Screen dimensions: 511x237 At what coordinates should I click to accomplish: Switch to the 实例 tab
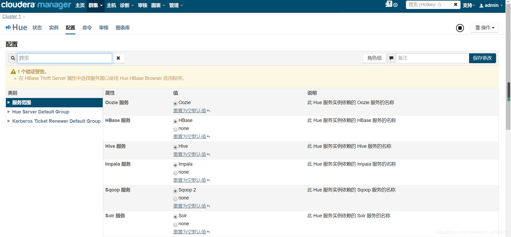point(54,28)
